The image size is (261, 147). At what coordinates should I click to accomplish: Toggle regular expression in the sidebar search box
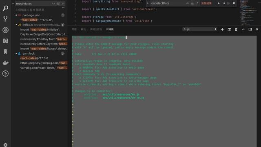coord(62,4)
